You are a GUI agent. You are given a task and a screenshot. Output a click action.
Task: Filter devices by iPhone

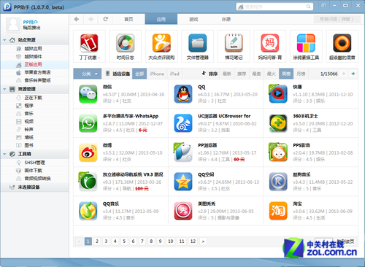click(157, 74)
